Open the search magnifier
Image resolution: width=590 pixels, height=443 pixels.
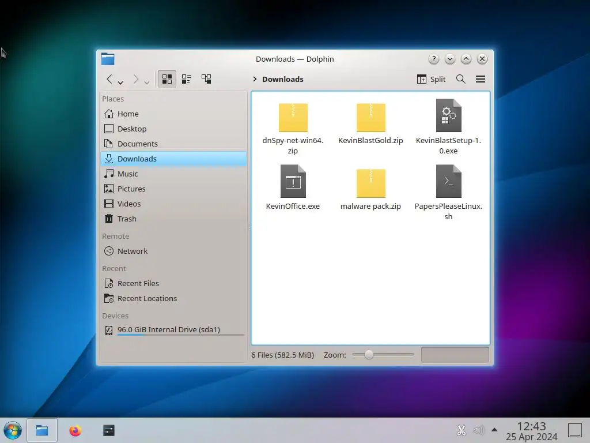click(x=460, y=79)
